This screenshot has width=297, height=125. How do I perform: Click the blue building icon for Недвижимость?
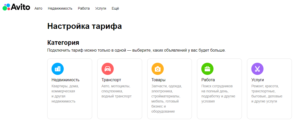[x=58, y=69]
